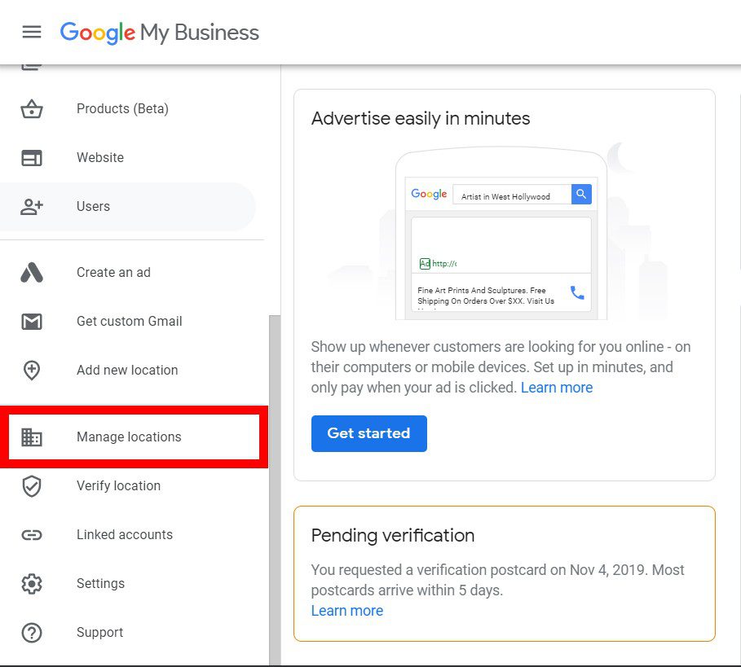The image size is (741, 667).
Task: Follow Learn more link under Pending verification
Action: [347, 611]
